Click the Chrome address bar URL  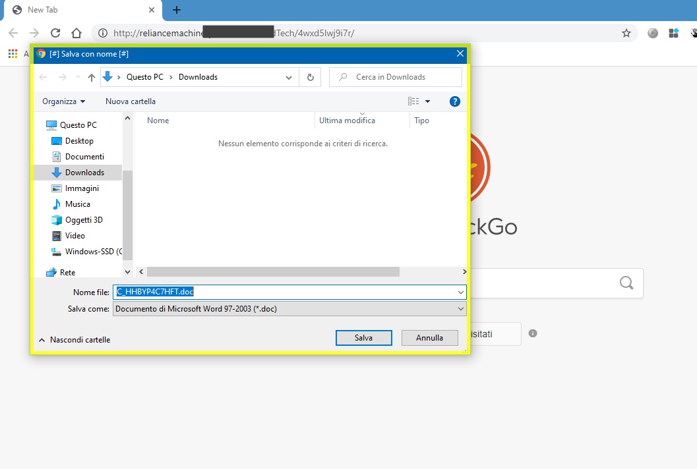point(234,33)
